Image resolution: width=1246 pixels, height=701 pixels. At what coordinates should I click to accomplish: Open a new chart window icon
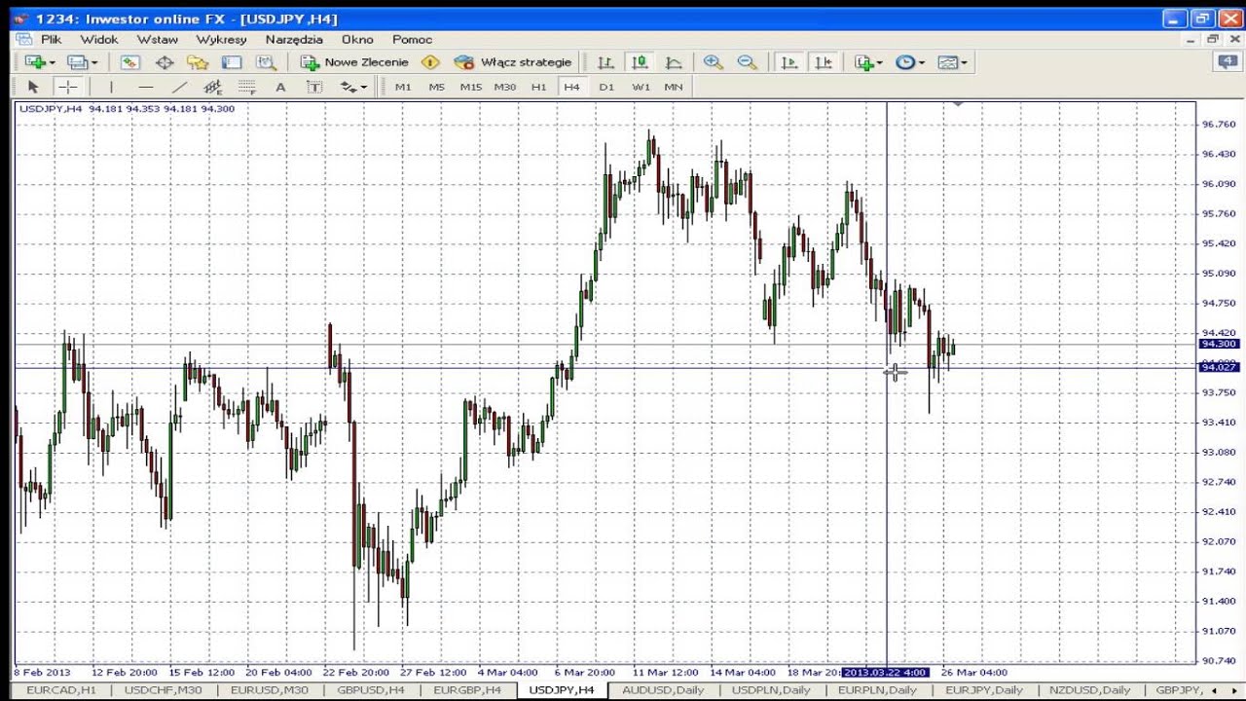[x=35, y=62]
